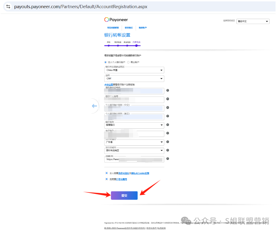
Task: Open the 广东省 province dropdown
Action: pyautogui.click(x=134, y=142)
